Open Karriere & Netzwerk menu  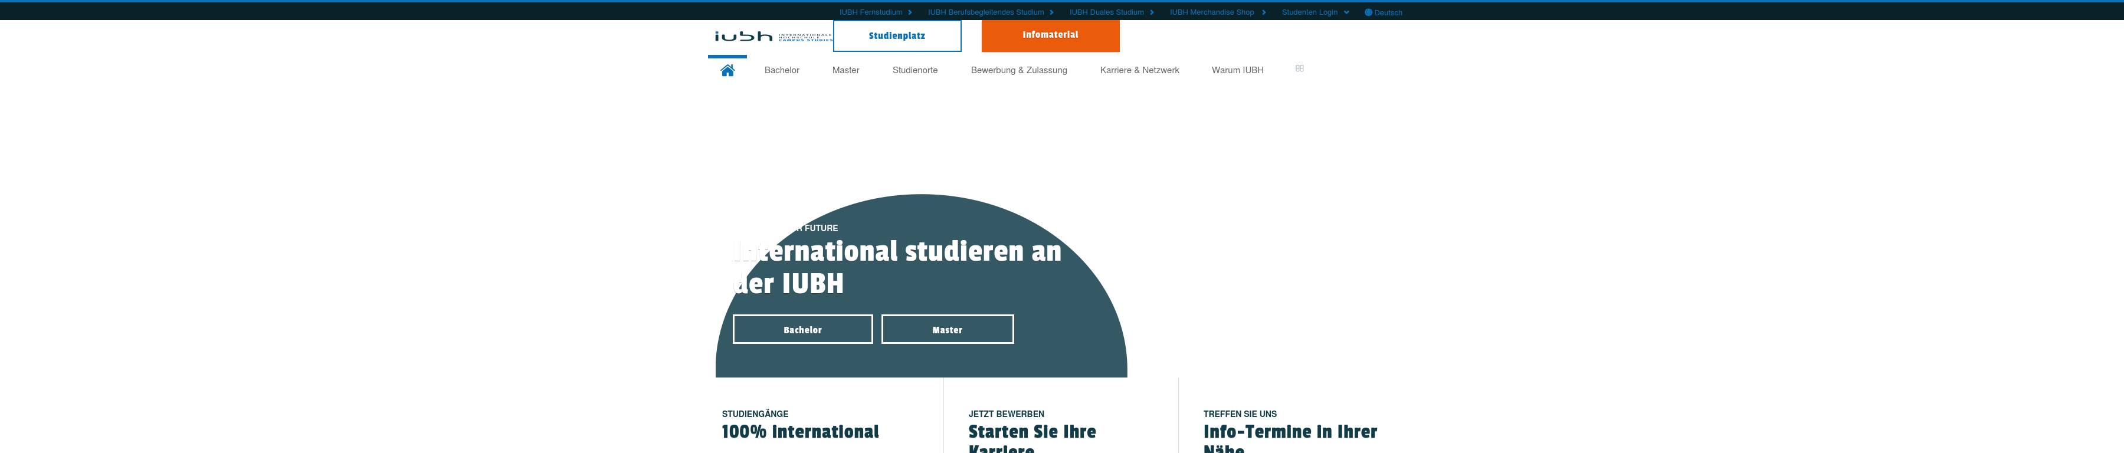tap(1139, 71)
